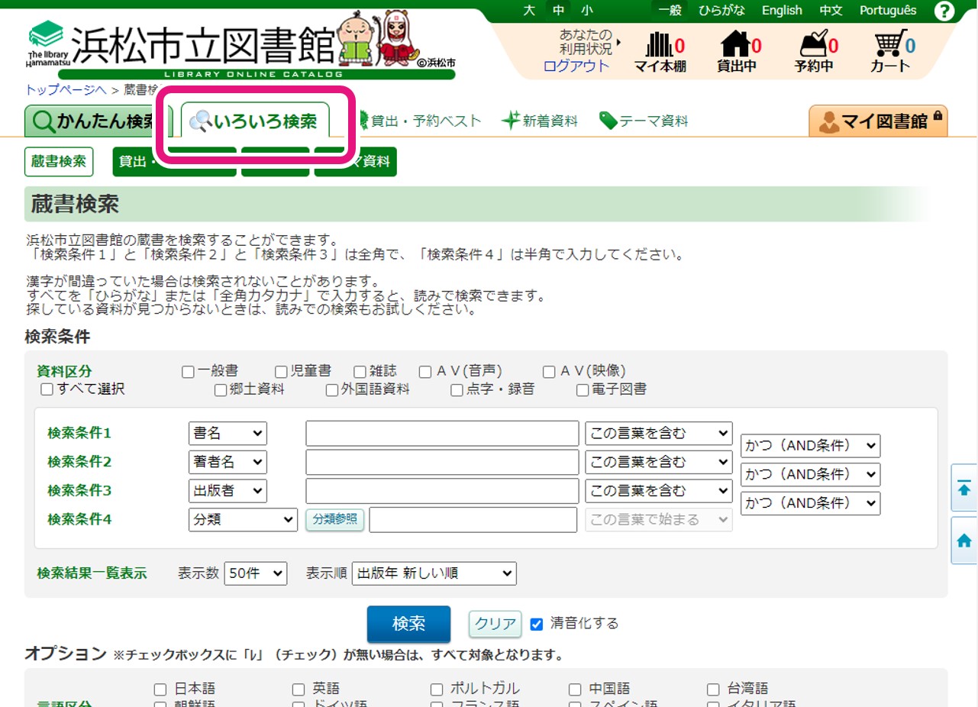Open My Library (マイ図書館) button
Screen dimensions: 978x707
(x=878, y=121)
